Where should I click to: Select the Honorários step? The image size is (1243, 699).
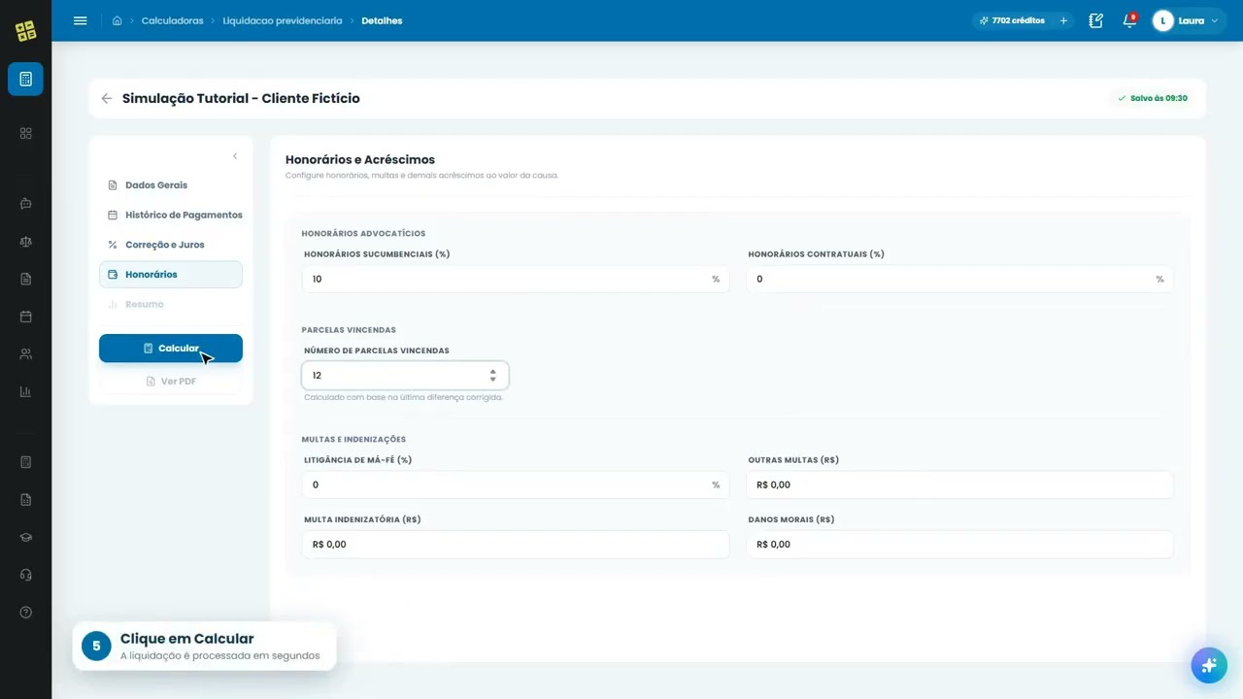point(171,275)
